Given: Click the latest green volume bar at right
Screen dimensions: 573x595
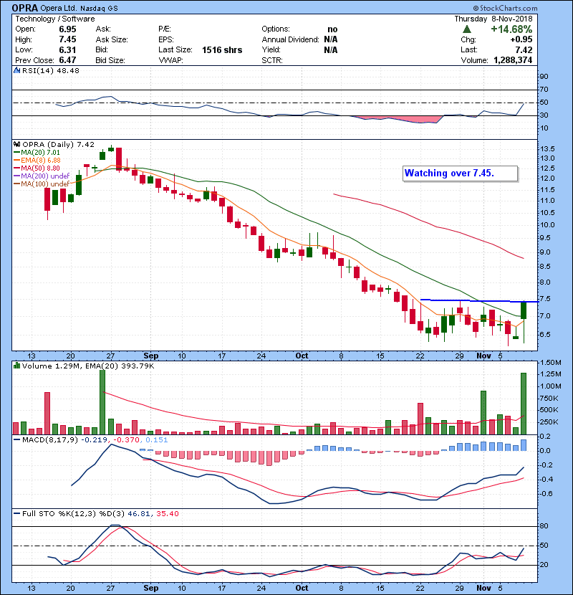Looking at the screenshot, I should (524, 404).
